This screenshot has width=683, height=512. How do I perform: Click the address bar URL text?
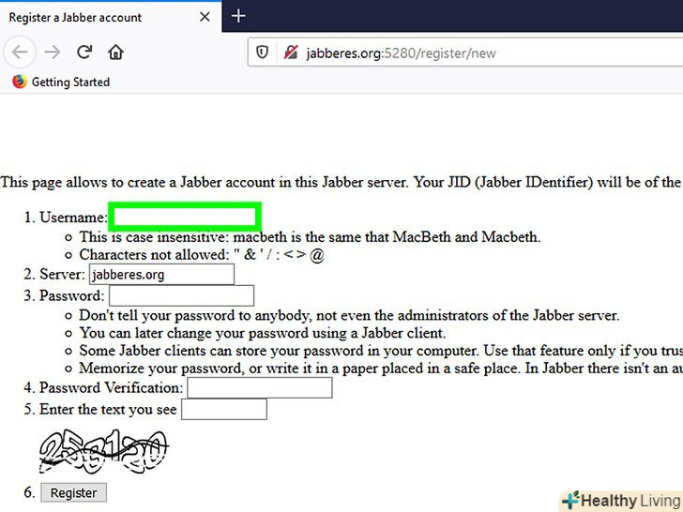401,53
